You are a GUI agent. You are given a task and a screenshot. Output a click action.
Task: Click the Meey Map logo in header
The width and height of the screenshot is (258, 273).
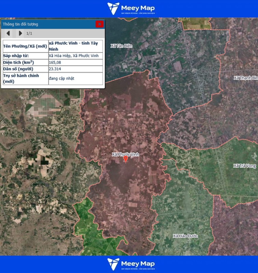pyautogui.click(x=131, y=9)
